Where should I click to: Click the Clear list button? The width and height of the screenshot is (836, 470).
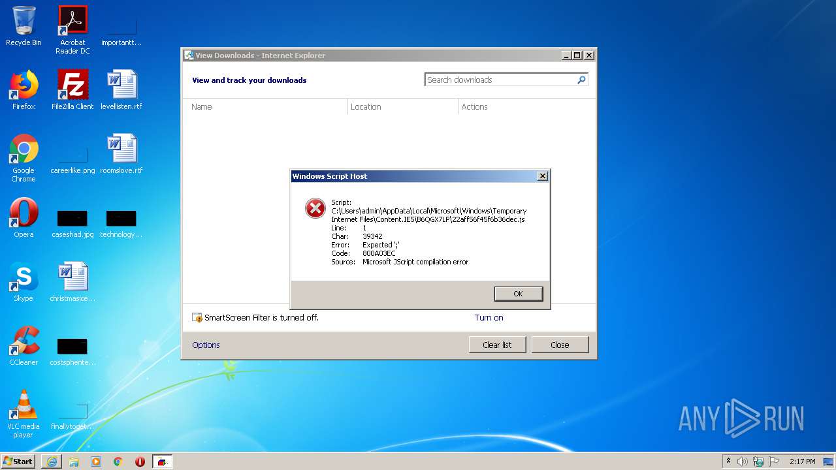click(497, 345)
